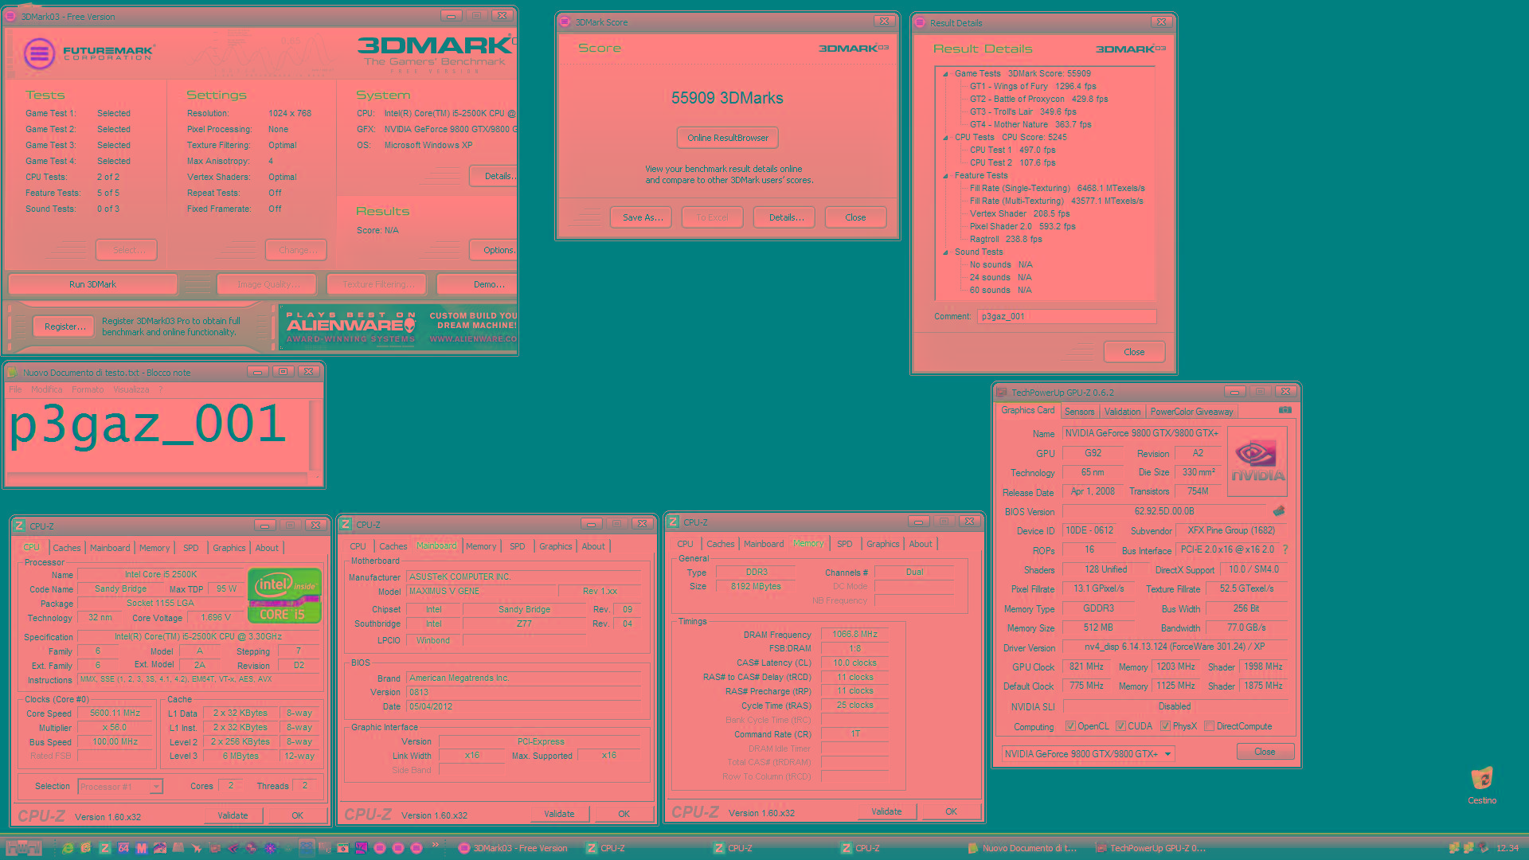
Task: Click the 3DMark Score window title icon
Action: pos(565,21)
